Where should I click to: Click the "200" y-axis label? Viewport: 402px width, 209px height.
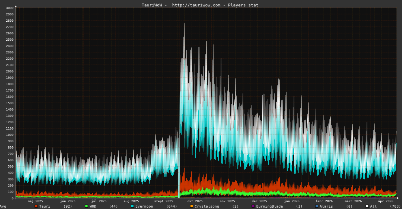[x=10, y=186]
